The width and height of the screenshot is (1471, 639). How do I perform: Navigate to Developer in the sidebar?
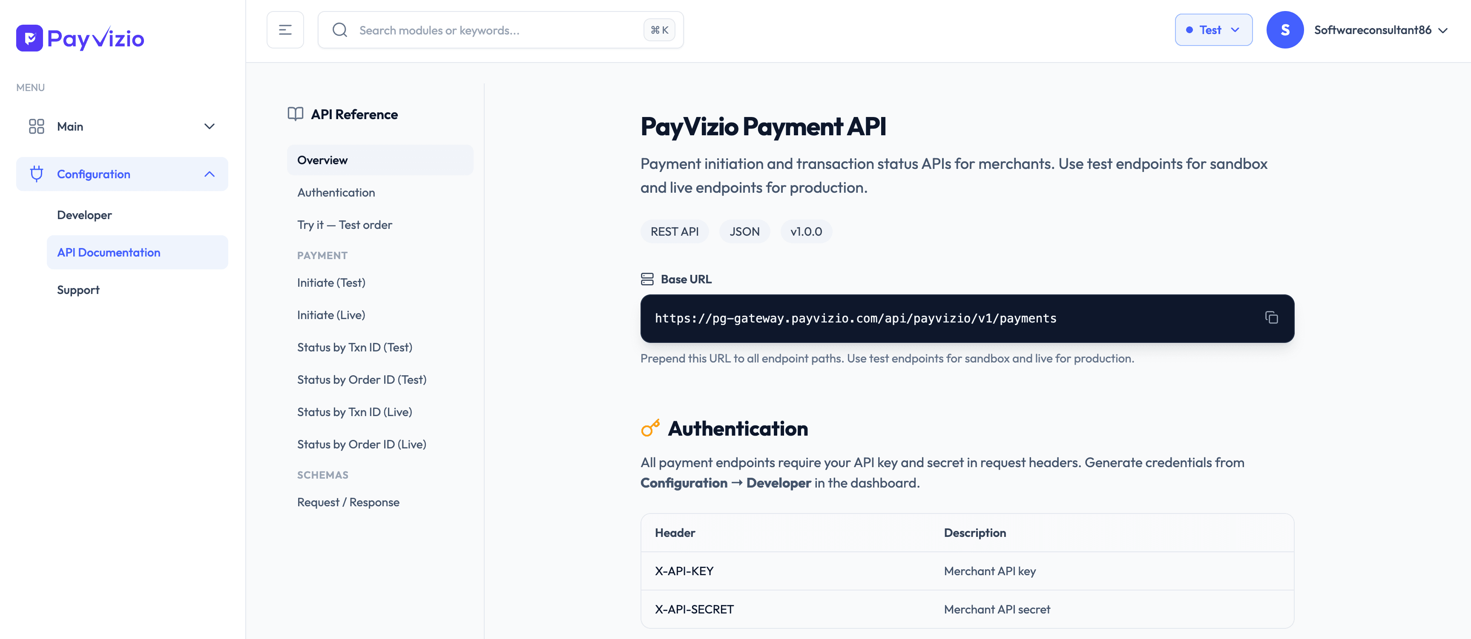(x=84, y=214)
